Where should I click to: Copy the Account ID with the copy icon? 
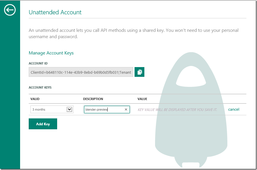point(140,72)
